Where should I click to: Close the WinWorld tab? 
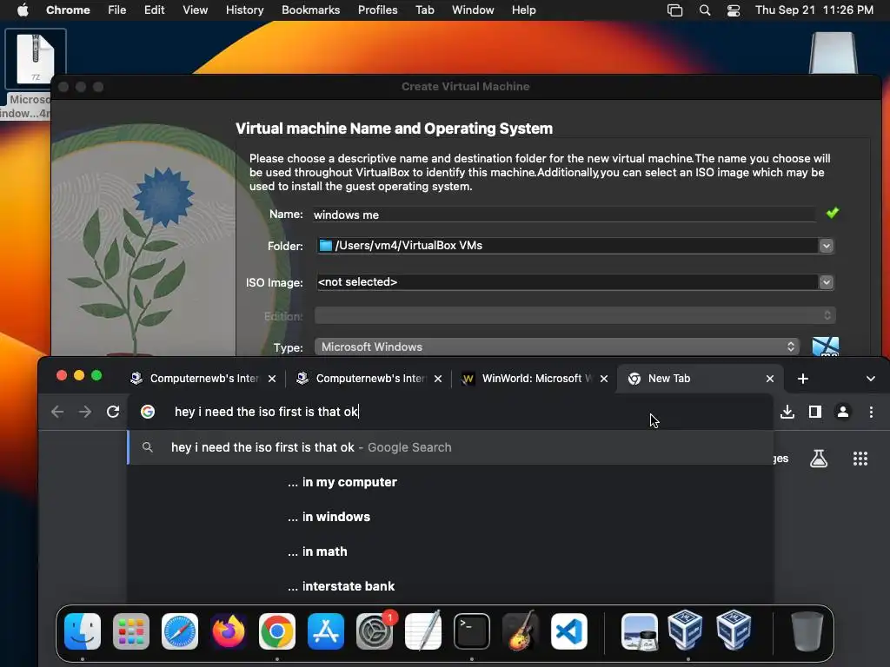point(604,379)
